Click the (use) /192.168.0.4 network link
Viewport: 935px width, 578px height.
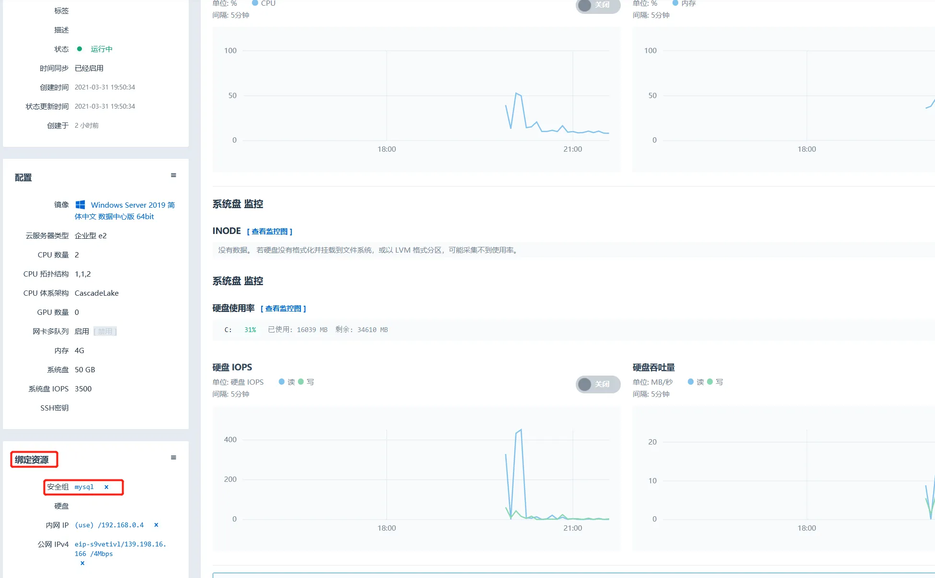click(109, 525)
